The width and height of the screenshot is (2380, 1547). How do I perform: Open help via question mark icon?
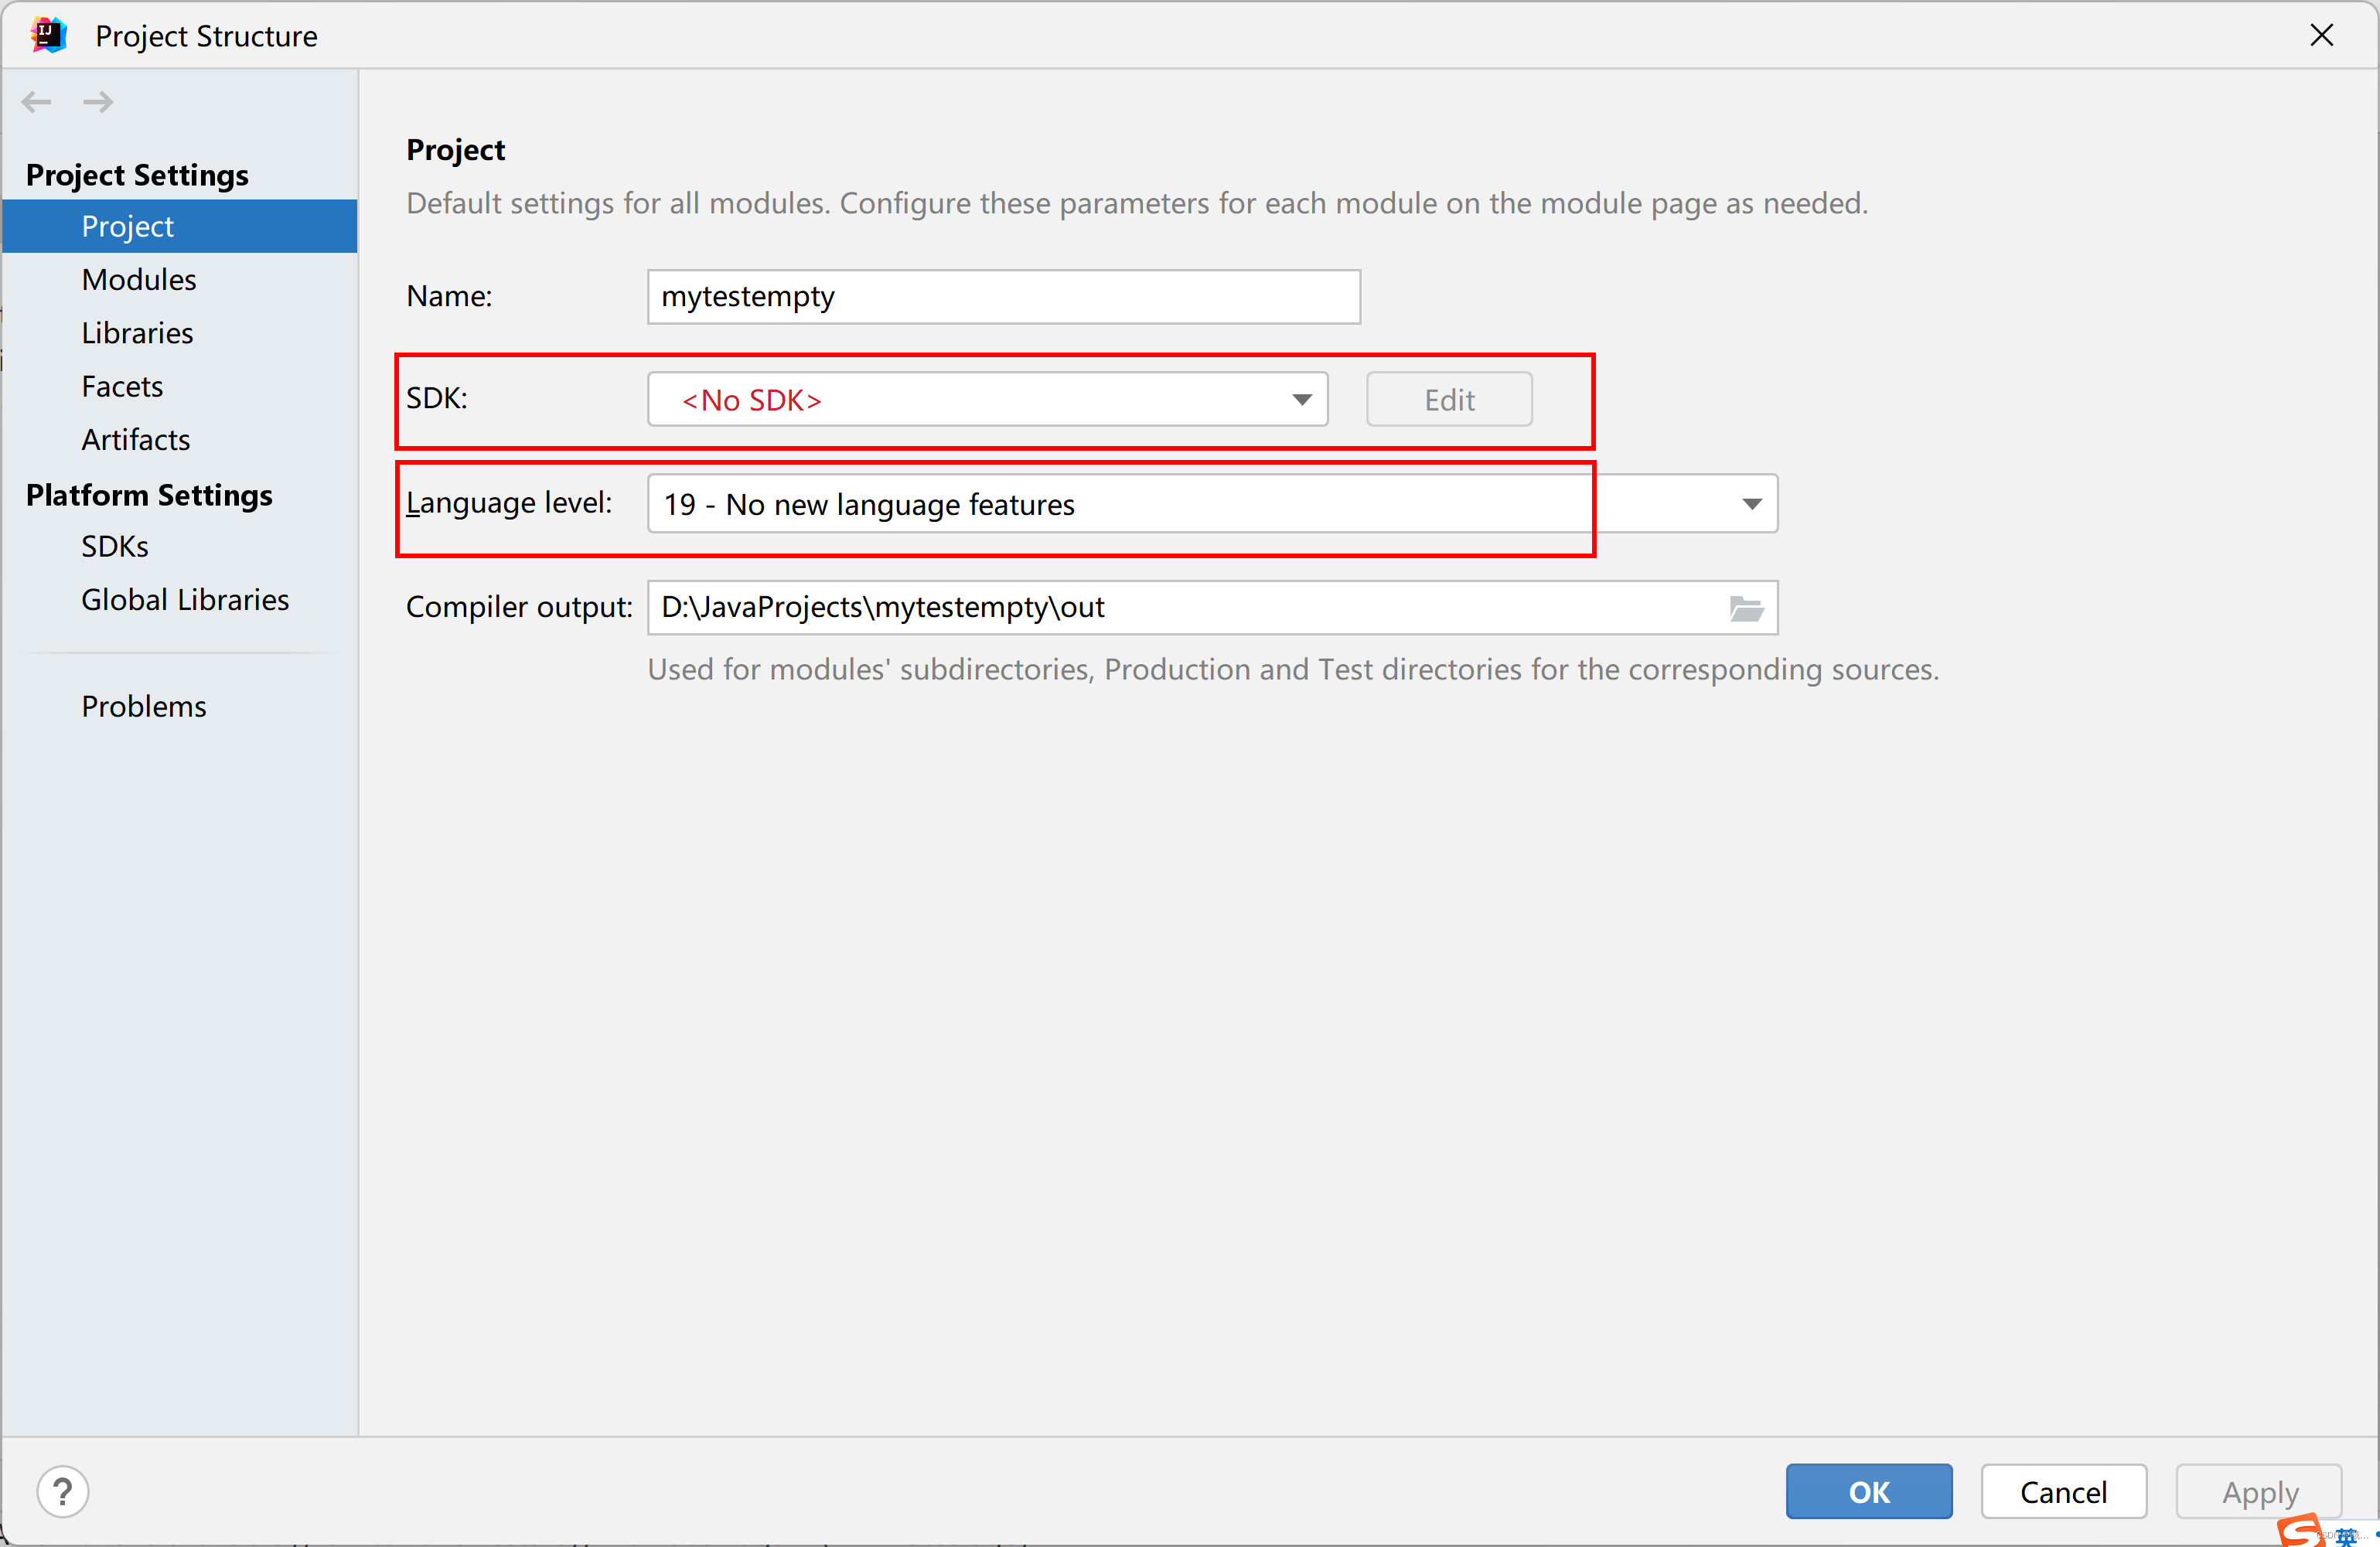63,1492
